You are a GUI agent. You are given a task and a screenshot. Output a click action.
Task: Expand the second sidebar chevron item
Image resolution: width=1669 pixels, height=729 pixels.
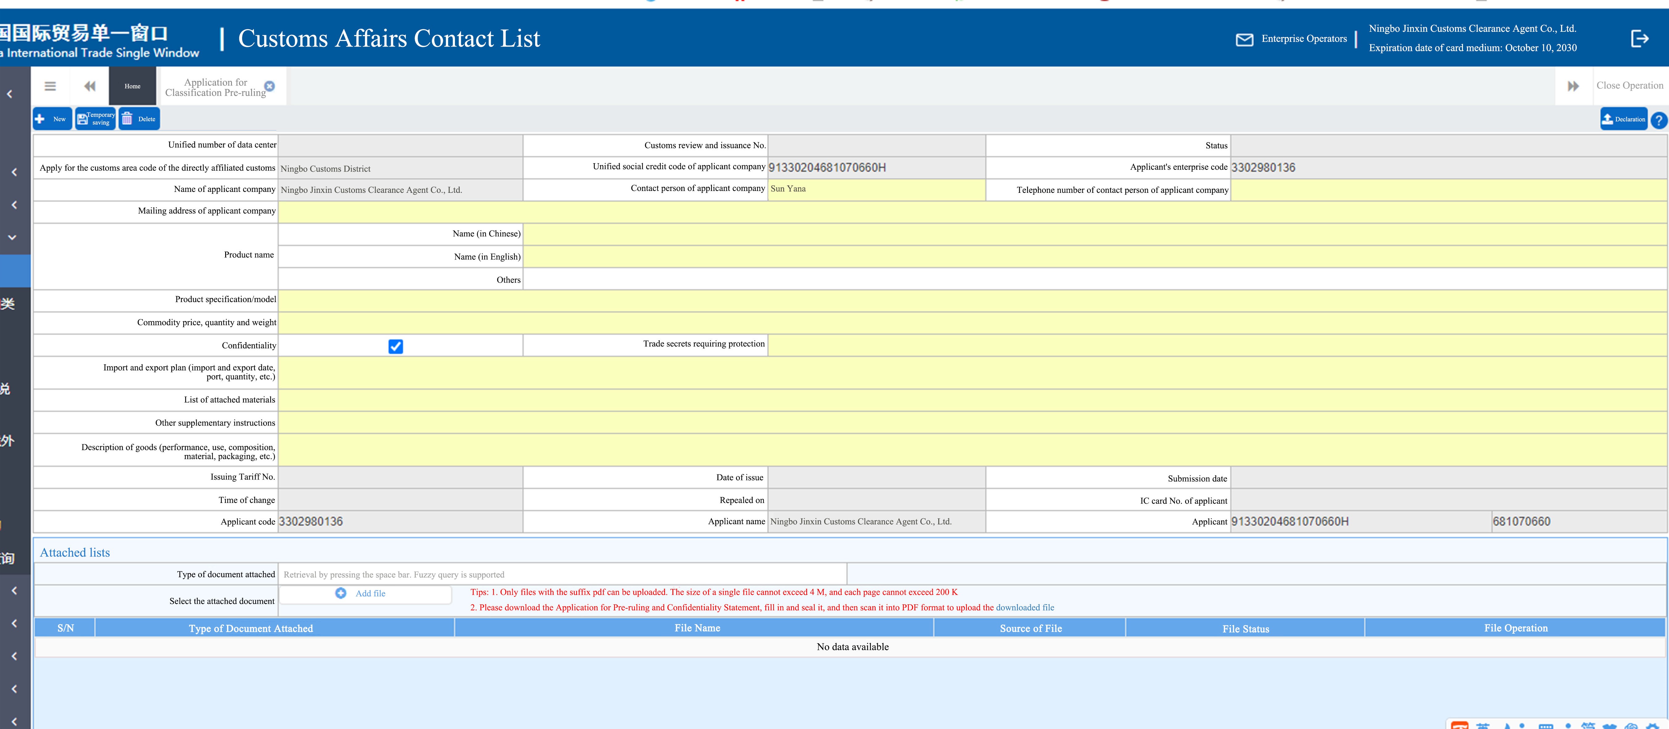(x=14, y=172)
